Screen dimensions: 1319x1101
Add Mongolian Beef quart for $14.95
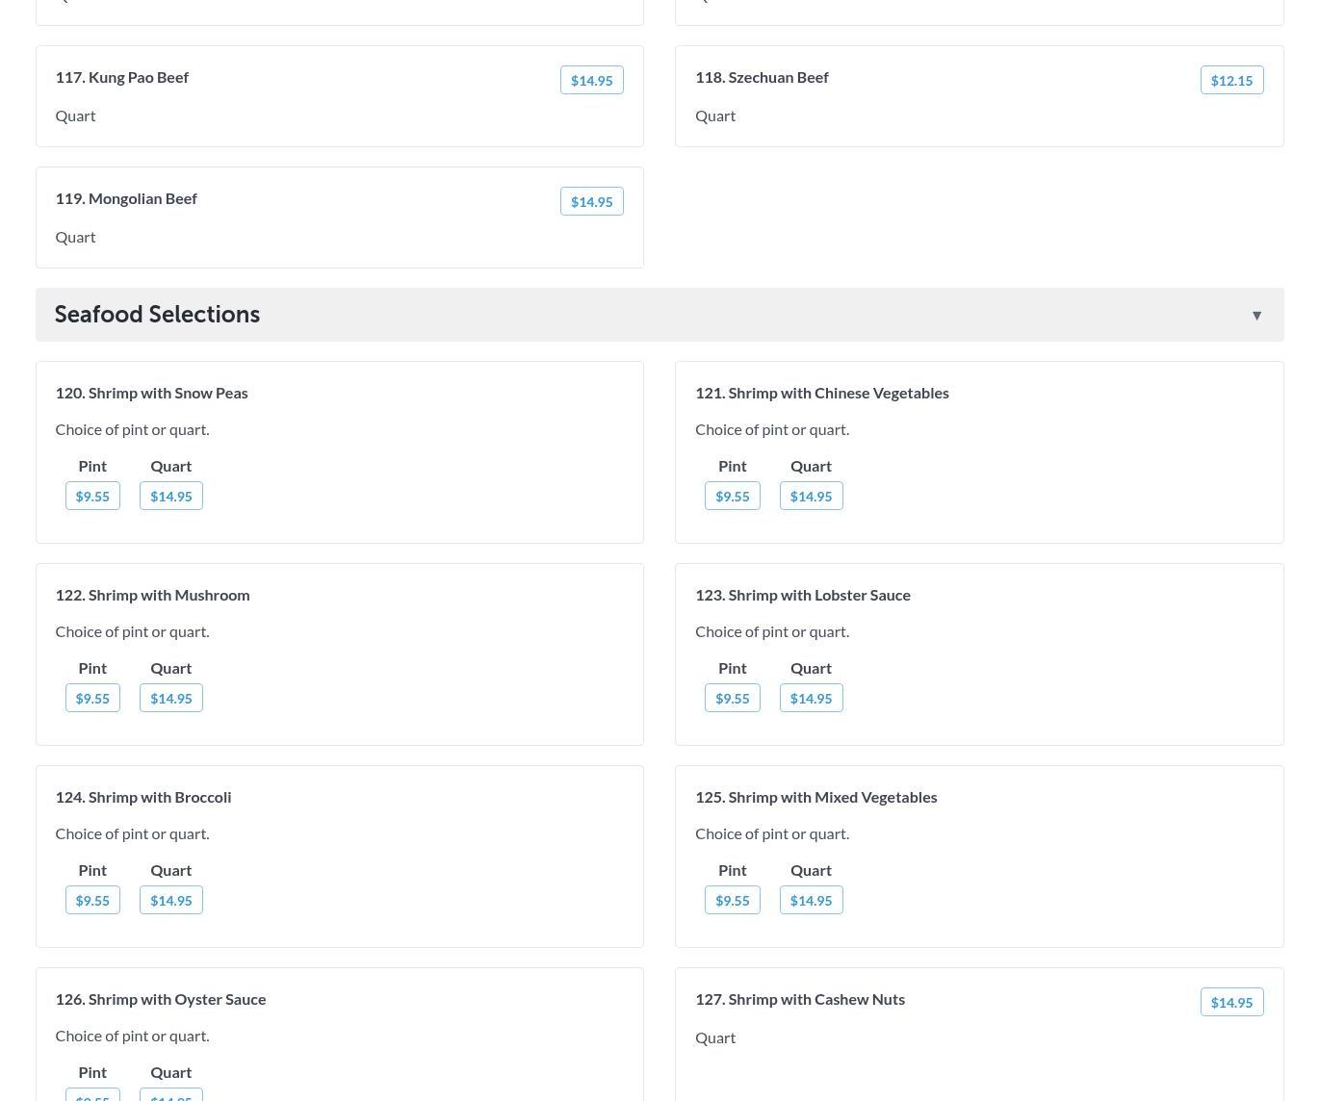click(x=591, y=201)
